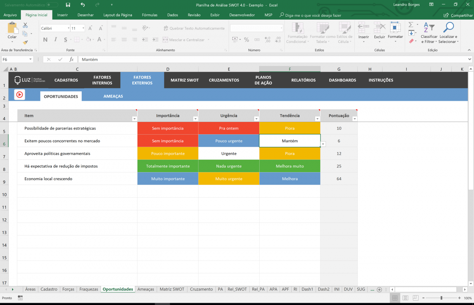Click the Clear eraser icon

coord(411,41)
